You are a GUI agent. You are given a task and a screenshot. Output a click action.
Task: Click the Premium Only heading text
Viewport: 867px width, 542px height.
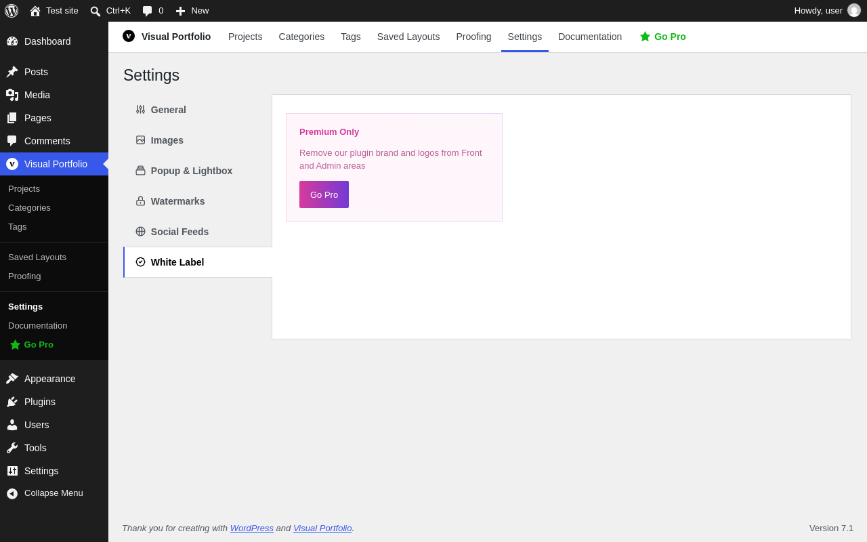pos(329,131)
